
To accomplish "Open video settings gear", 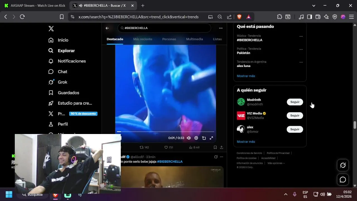I will 196,138.
